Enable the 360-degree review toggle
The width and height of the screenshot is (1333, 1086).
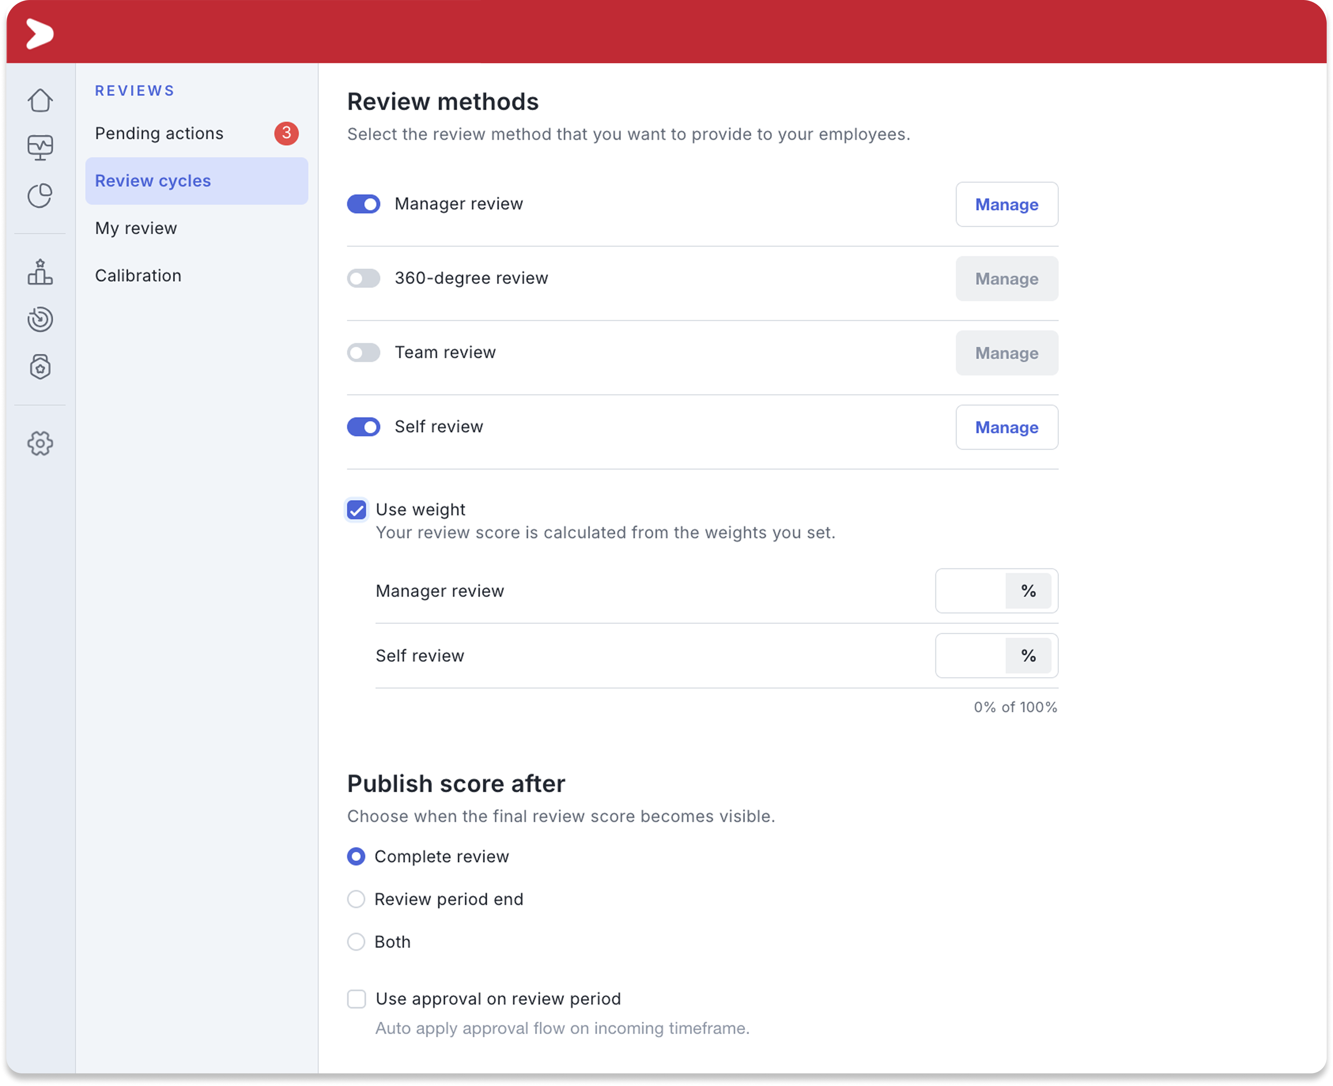(x=364, y=278)
